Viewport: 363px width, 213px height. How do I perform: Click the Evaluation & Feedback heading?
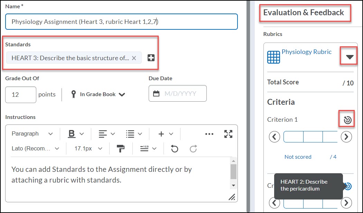coord(304,12)
